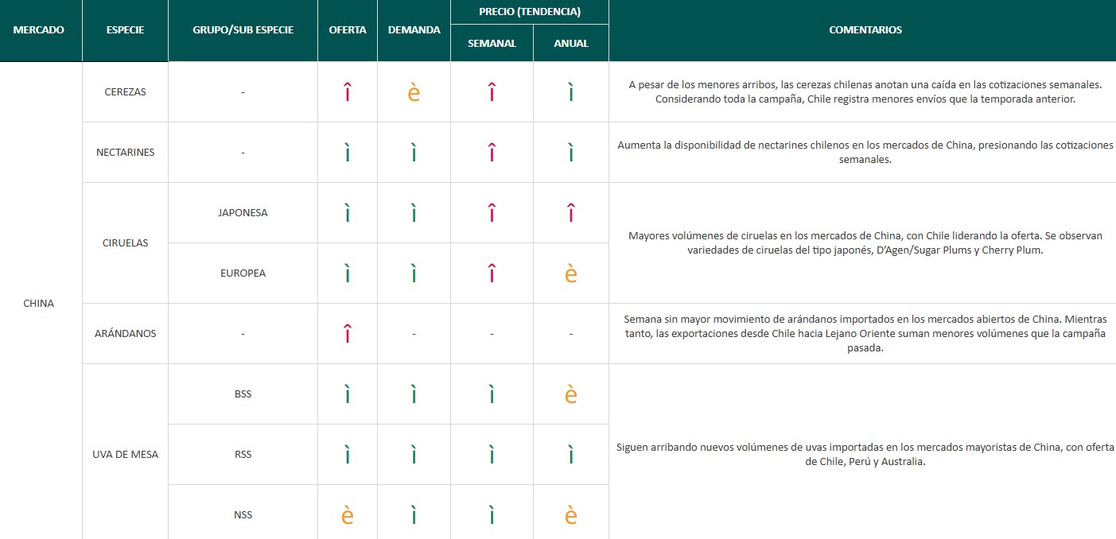Click the red Oferta trend icon for Cerezas
Screen dimensions: 1116x539
pos(348,93)
